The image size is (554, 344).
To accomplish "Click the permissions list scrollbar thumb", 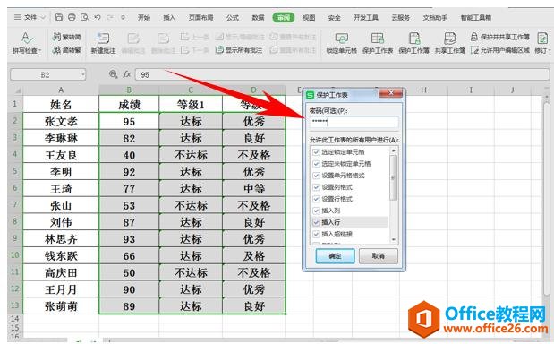I will 394,177.
